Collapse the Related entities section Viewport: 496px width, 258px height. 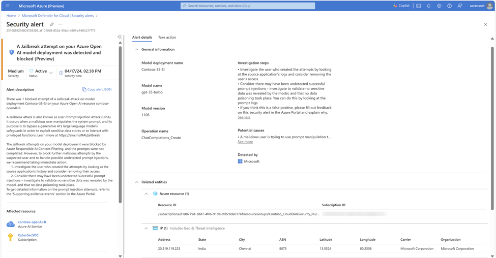[137, 182]
